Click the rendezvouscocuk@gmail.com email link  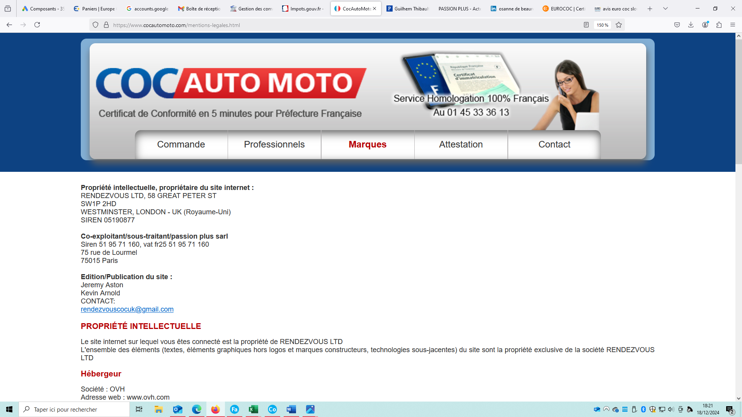127,309
